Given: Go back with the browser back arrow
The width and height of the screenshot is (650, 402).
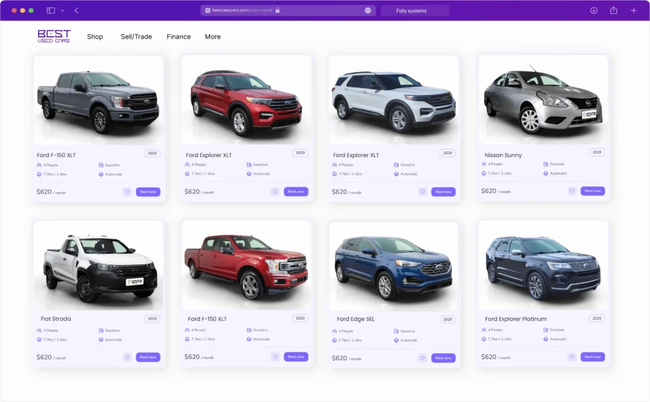Looking at the screenshot, I should pyautogui.click(x=76, y=10).
